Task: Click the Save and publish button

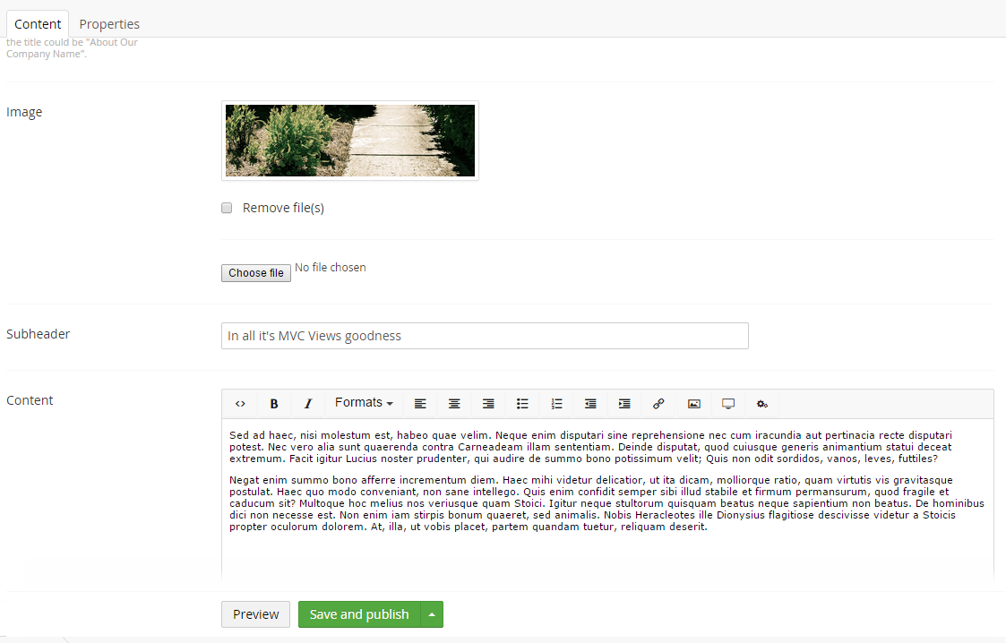Action: tap(359, 614)
